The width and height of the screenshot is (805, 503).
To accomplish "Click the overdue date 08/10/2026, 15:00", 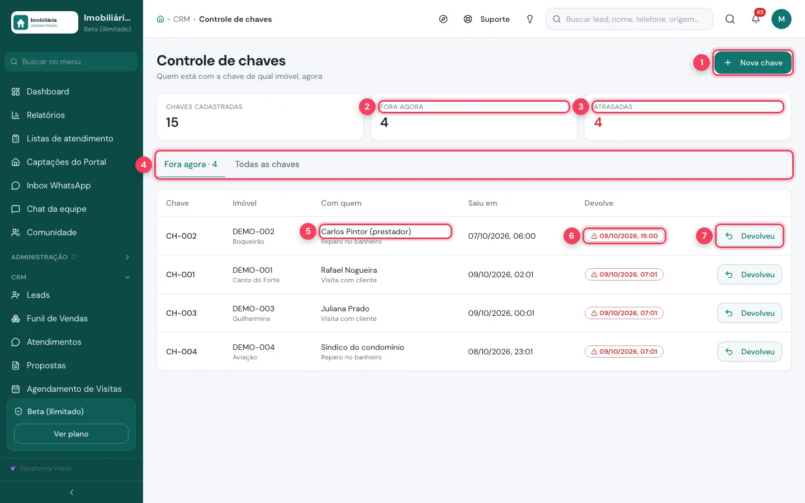I will click(624, 236).
